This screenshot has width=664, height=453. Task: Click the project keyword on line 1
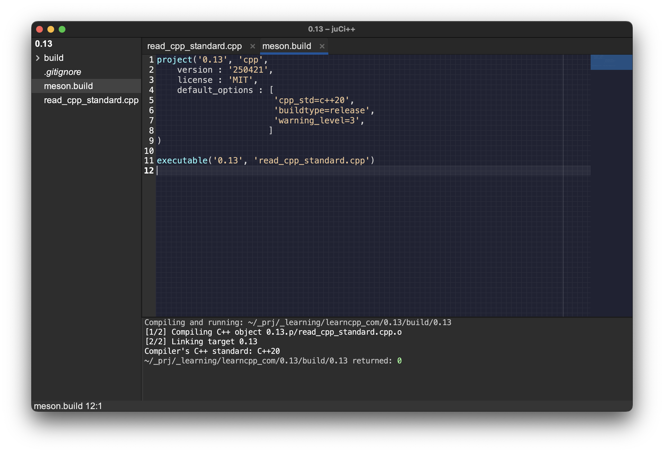[x=175, y=60]
